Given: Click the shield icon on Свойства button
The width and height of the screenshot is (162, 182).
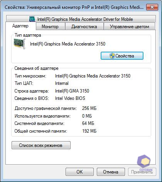Looking at the screenshot, I should [112, 56].
